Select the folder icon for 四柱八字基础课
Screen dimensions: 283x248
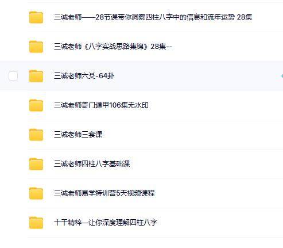tap(36, 164)
